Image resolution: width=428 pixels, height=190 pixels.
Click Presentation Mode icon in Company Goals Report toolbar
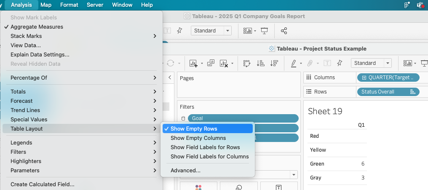[264, 31]
